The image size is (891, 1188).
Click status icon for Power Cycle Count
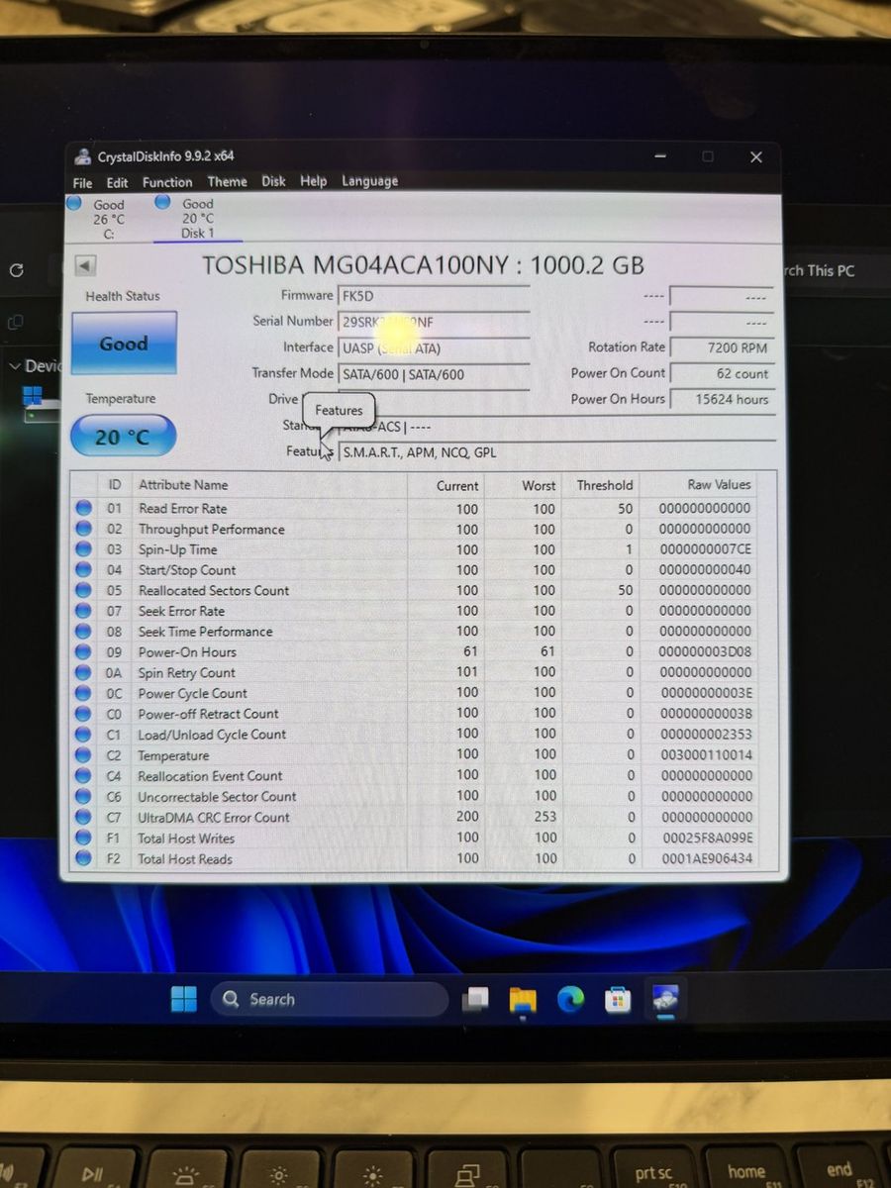pyautogui.click(x=84, y=694)
